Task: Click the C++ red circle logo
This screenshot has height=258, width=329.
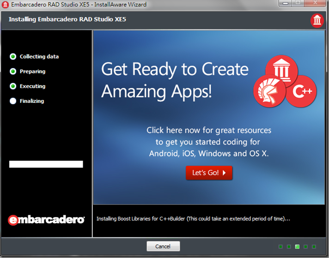Action: tap(302, 91)
